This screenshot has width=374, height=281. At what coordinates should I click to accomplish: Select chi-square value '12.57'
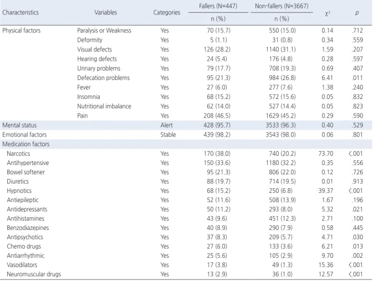click(x=326, y=274)
